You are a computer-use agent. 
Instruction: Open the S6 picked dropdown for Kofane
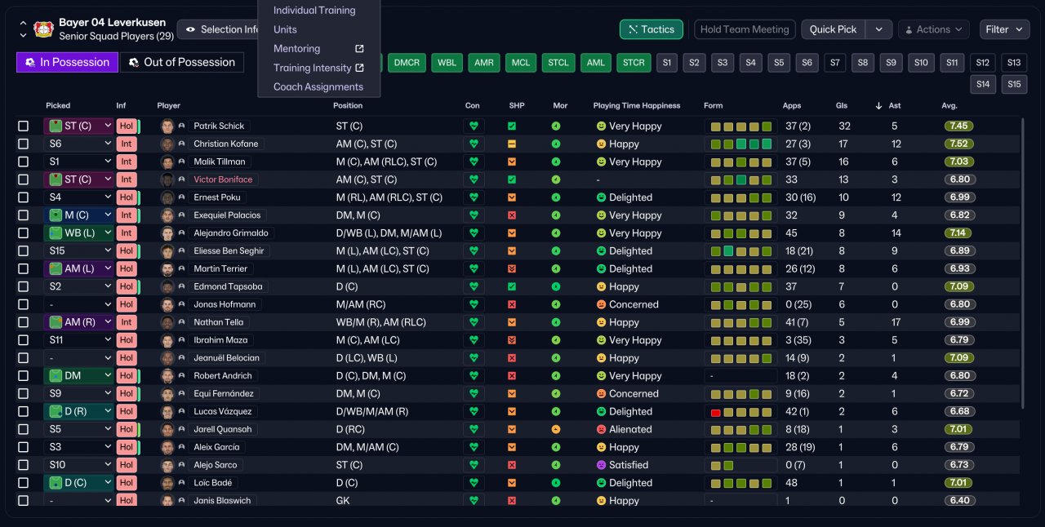(x=79, y=144)
